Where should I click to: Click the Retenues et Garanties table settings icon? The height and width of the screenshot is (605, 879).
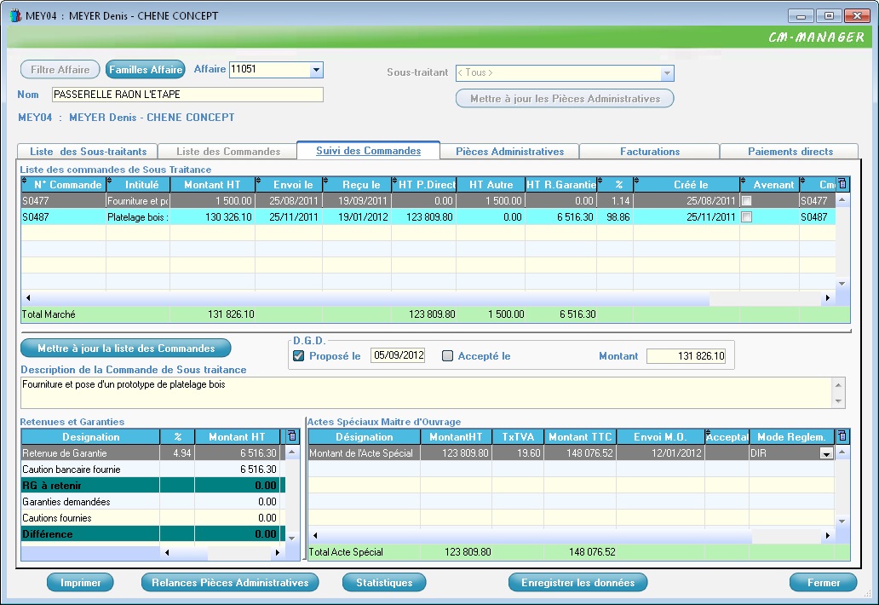(291, 436)
